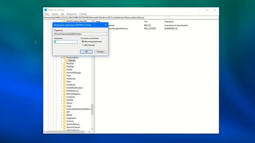This screenshot has height=143, width=255.
Task: Open the Правка menu
Action: click(x=55, y=14)
